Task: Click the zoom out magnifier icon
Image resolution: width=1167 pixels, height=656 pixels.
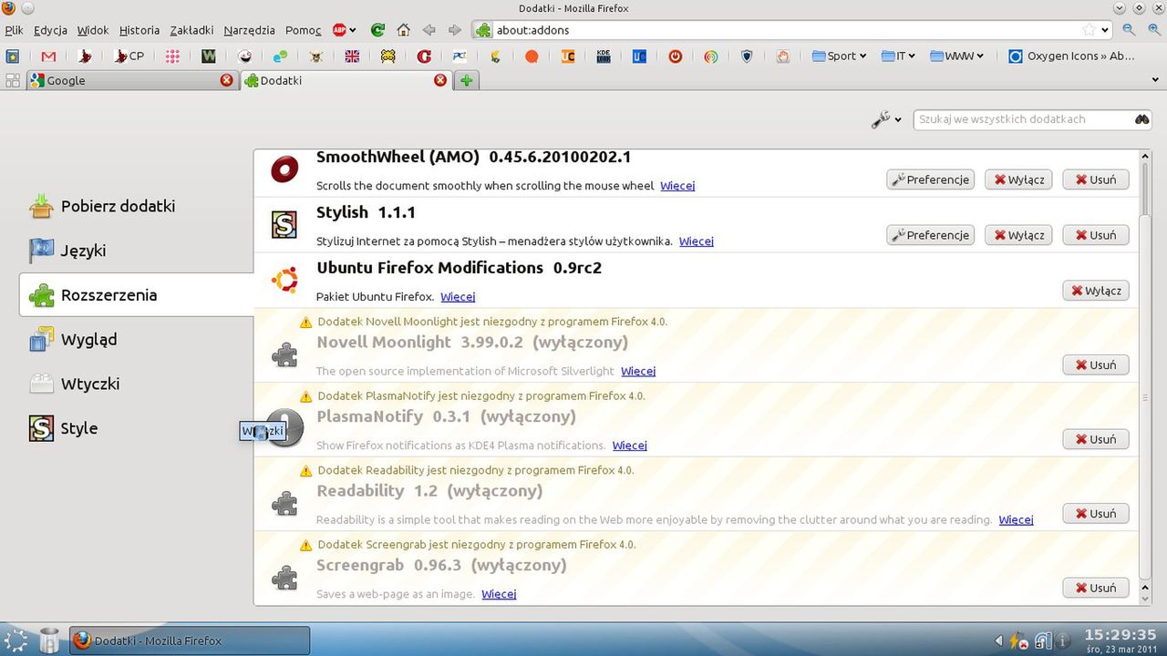Action: (x=1129, y=30)
